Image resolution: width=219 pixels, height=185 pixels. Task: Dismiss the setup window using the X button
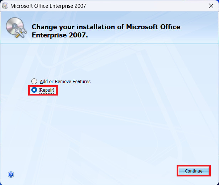coord(211,6)
